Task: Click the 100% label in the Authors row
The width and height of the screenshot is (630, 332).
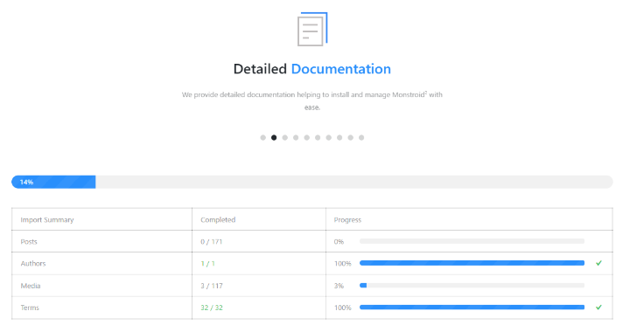Action: coord(343,264)
